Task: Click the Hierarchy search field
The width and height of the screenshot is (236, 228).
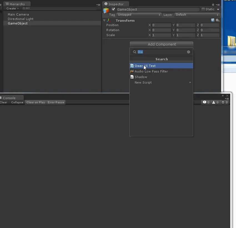Action: 59,8
